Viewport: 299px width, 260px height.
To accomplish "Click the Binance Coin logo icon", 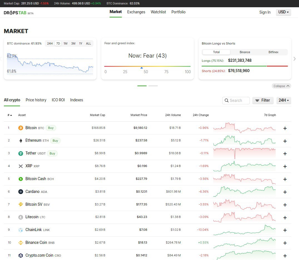I will [x=21, y=243].
